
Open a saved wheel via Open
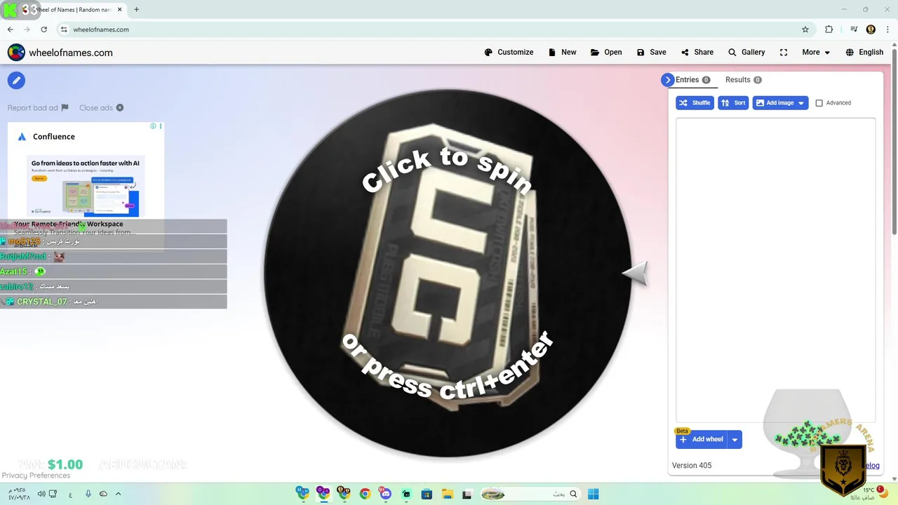(606, 52)
